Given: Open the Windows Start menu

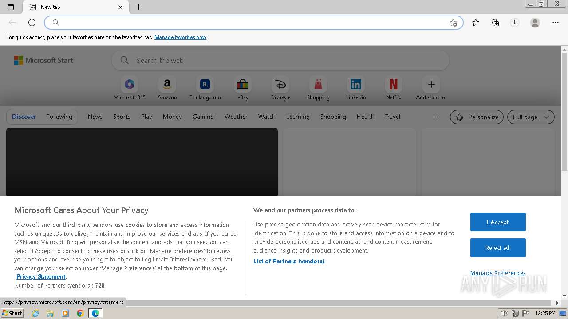Looking at the screenshot, I should 12,313.
